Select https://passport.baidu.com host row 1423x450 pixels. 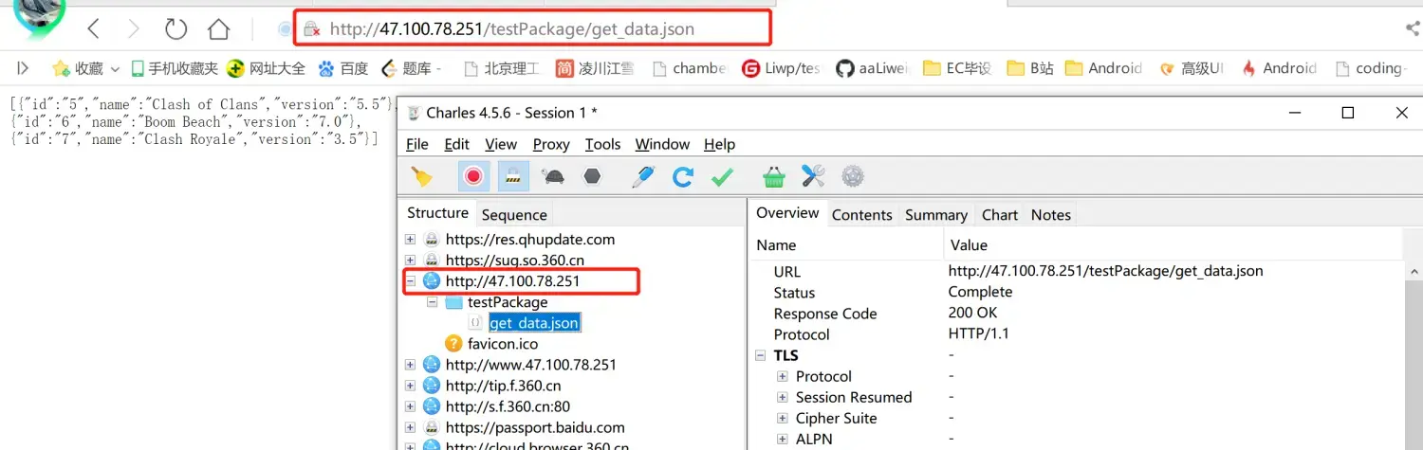535,427
